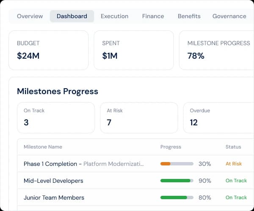Screen dimensions: 254x211
Task: Click the 80% progress value
Action: click(205, 197)
